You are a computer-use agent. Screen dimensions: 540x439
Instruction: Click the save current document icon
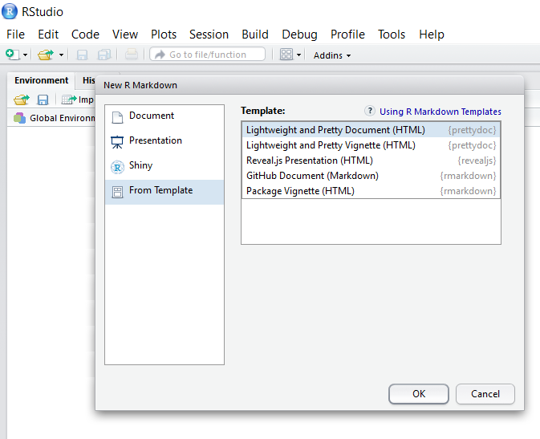82,55
